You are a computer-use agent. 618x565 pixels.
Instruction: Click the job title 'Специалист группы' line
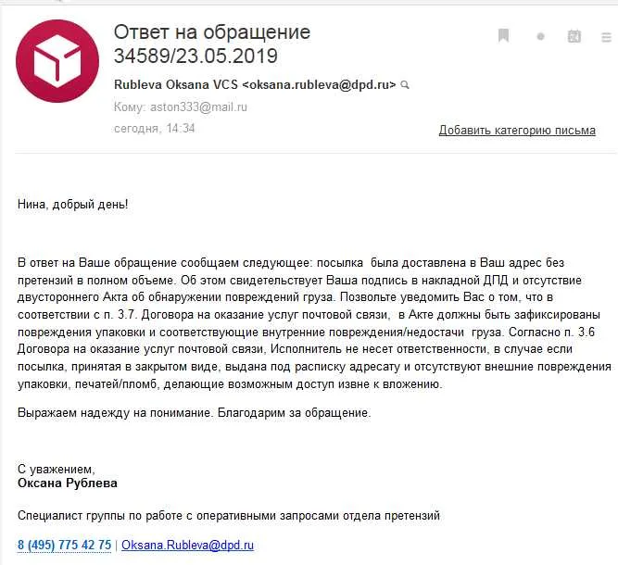tap(229, 515)
